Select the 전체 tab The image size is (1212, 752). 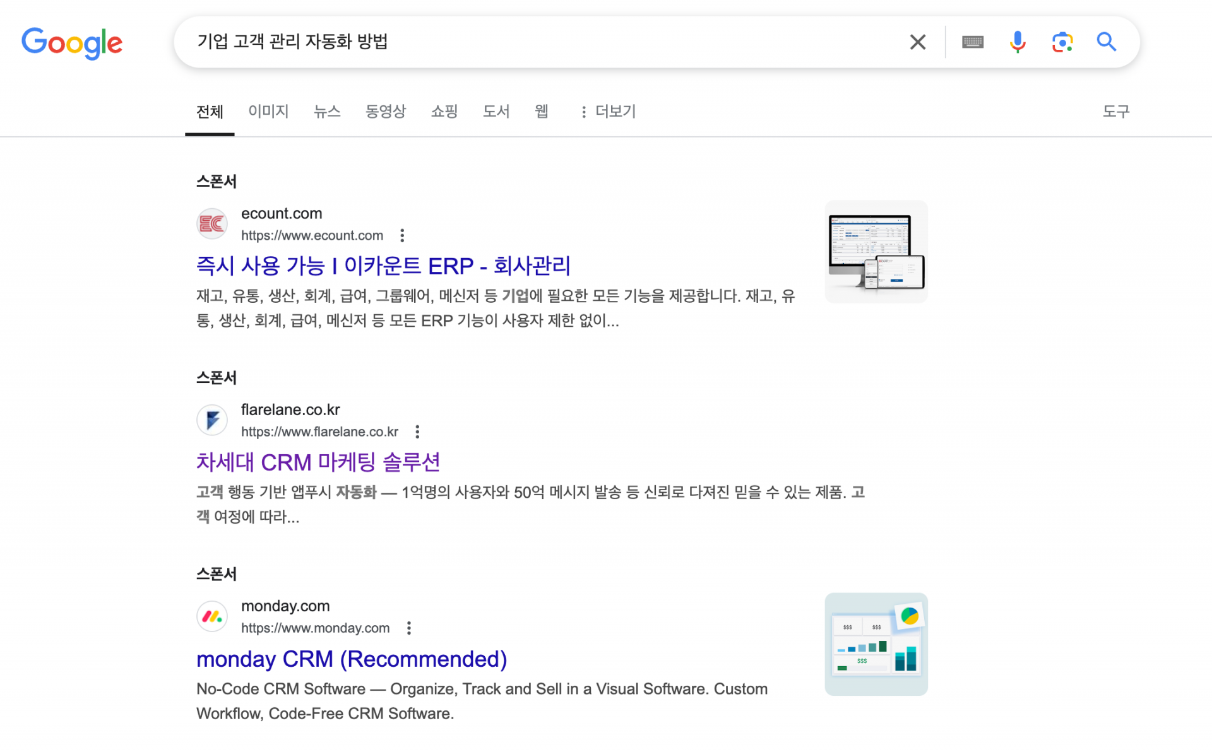pyautogui.click(x=210, y=112)
